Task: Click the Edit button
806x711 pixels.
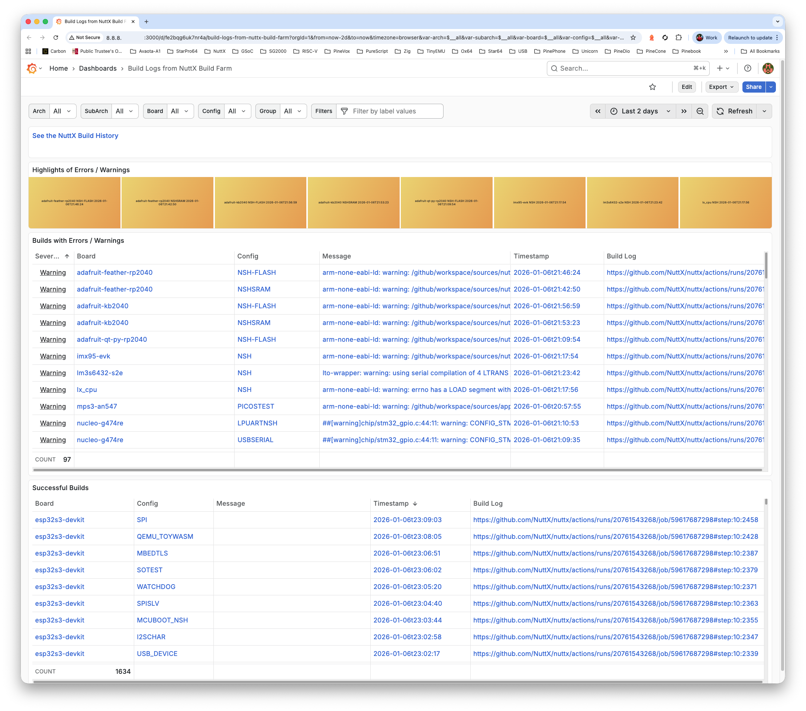Action: pyautogui.click(x=687, y=87)
